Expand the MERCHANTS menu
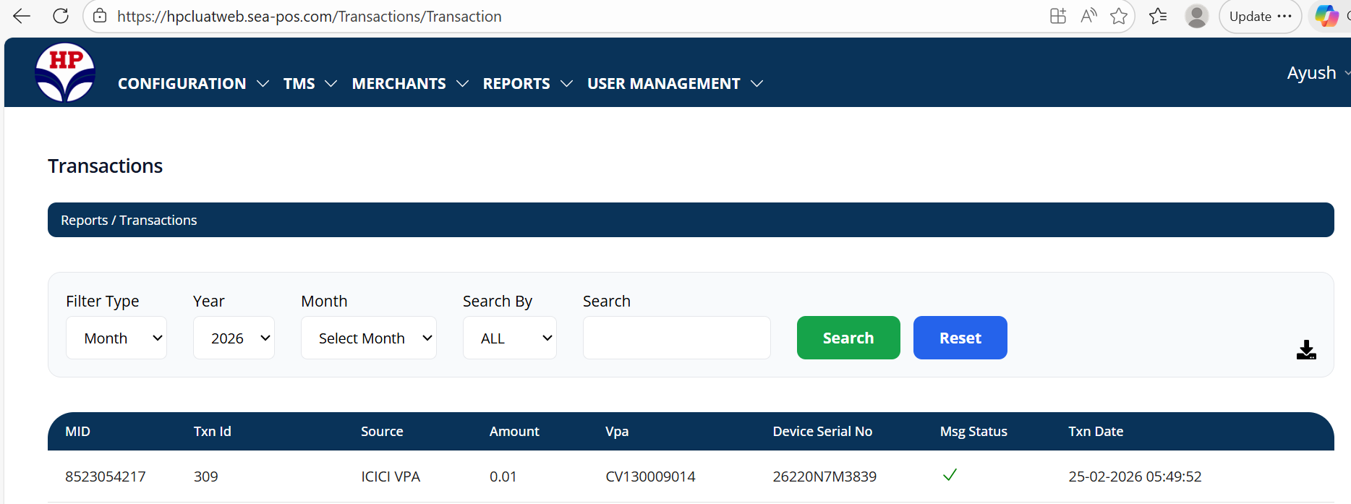This screenshot has height=504, width=1351. pyautogui.click(x=409, y=84)
